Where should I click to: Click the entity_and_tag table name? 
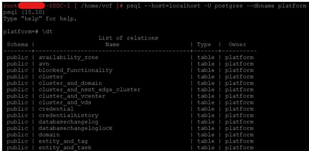tap(63, 141)
